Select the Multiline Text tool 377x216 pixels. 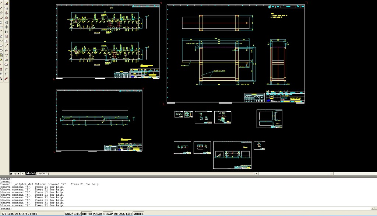(x=1, y=79)
